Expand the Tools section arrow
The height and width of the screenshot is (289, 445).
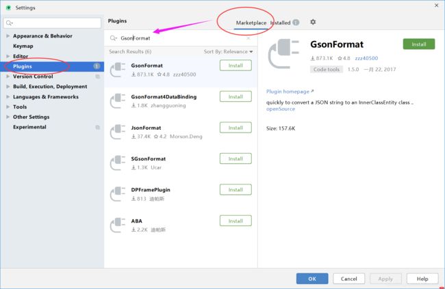pyautogui.click(x=8, y=107)
